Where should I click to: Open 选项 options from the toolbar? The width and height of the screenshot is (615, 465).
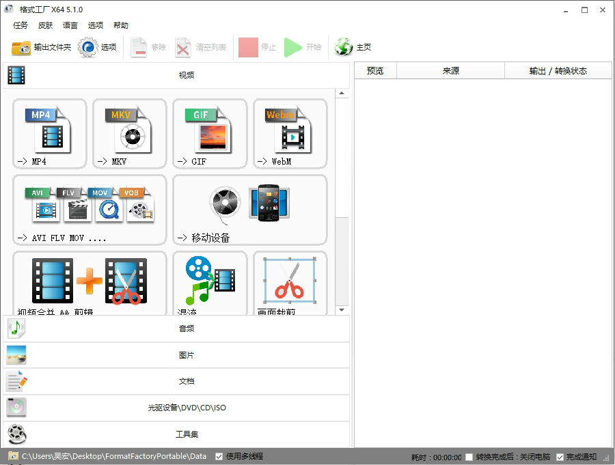[x=97, y=47]
